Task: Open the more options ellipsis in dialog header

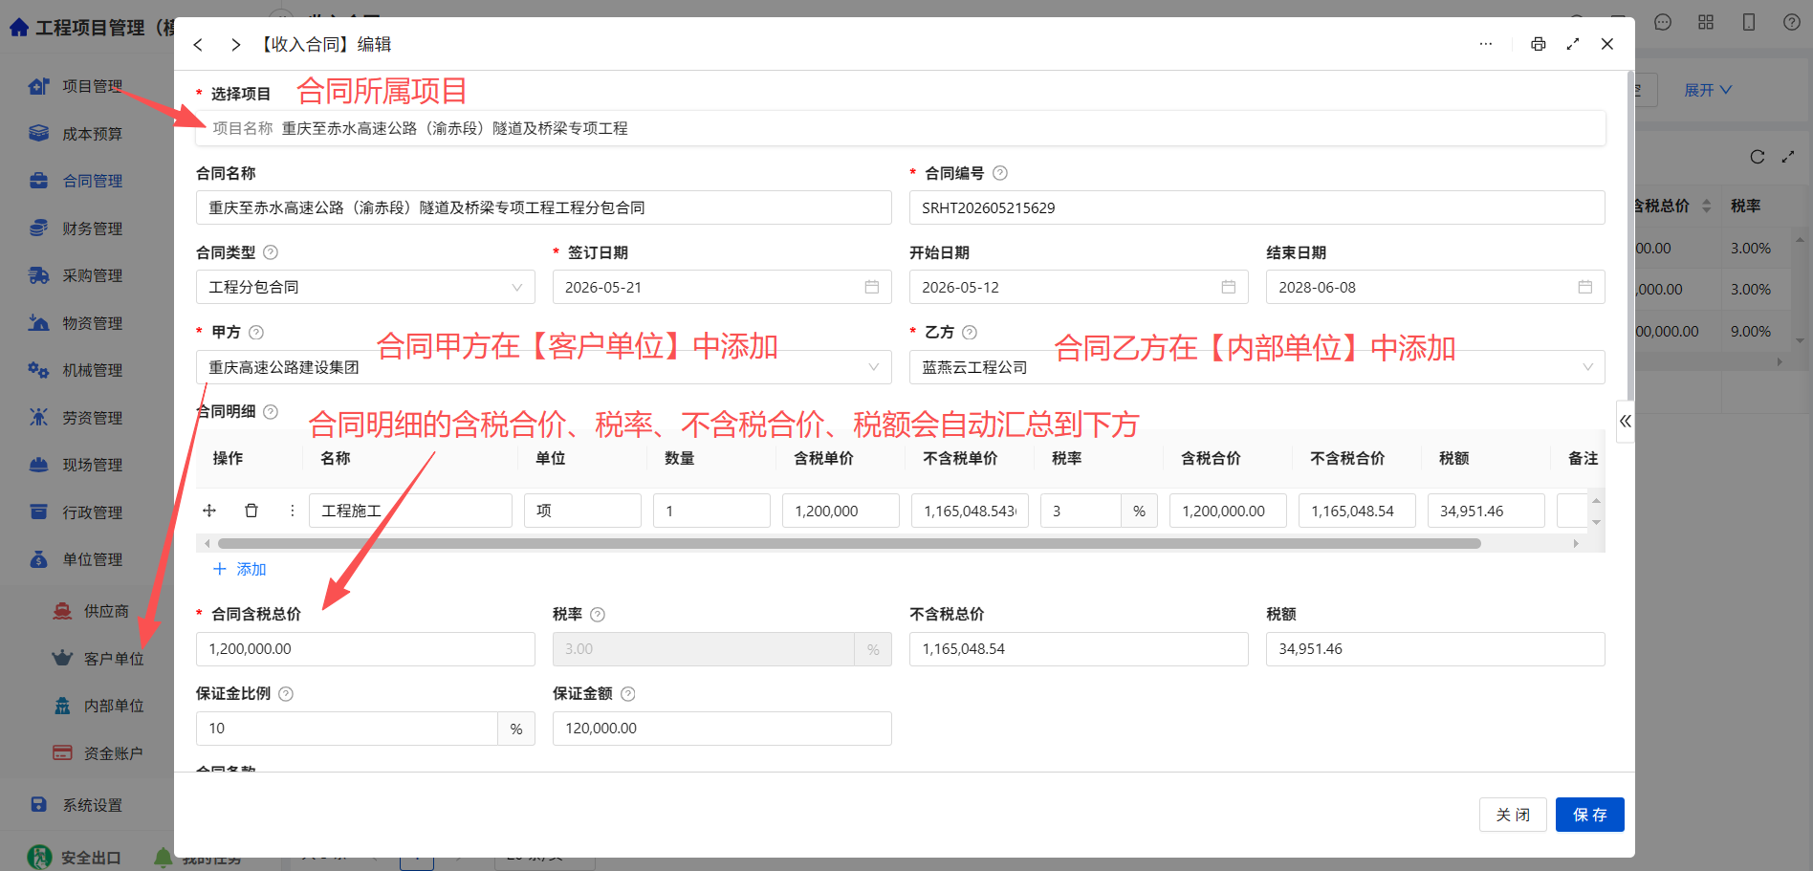Action: pos(1486,44)
